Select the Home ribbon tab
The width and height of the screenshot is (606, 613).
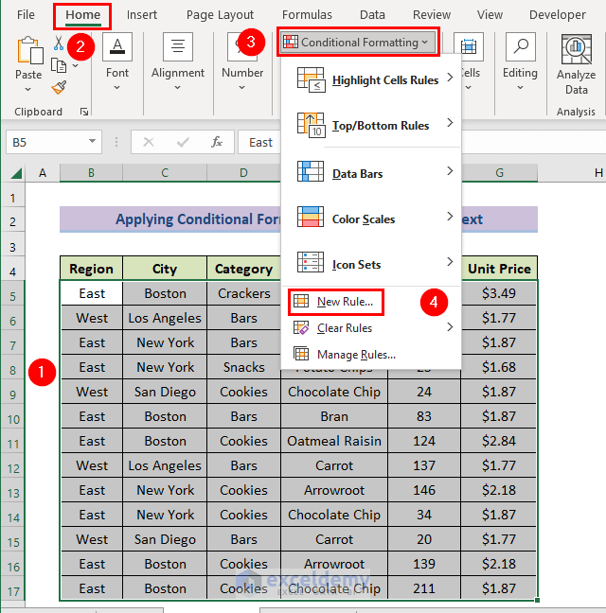pos(82,15)
